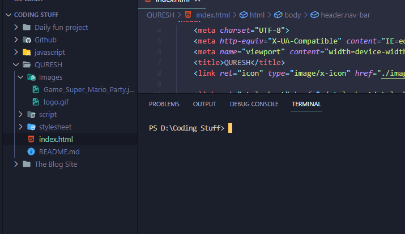
Task: Click the QURESH open folder icon
Action: pos(27,64)
